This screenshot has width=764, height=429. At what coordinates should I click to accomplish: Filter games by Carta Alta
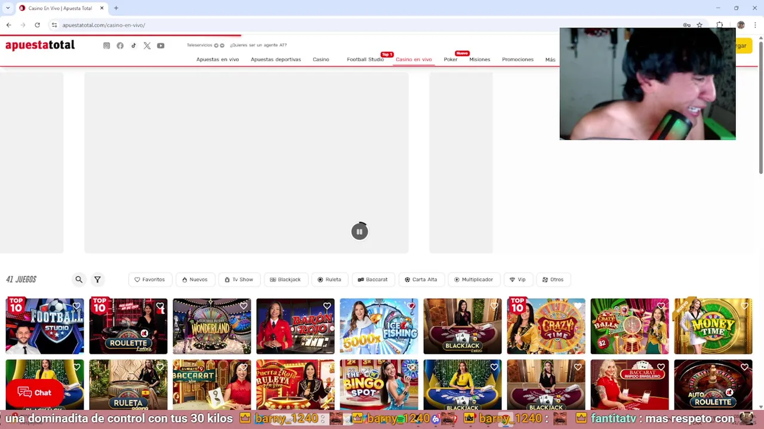pos(421,279)
